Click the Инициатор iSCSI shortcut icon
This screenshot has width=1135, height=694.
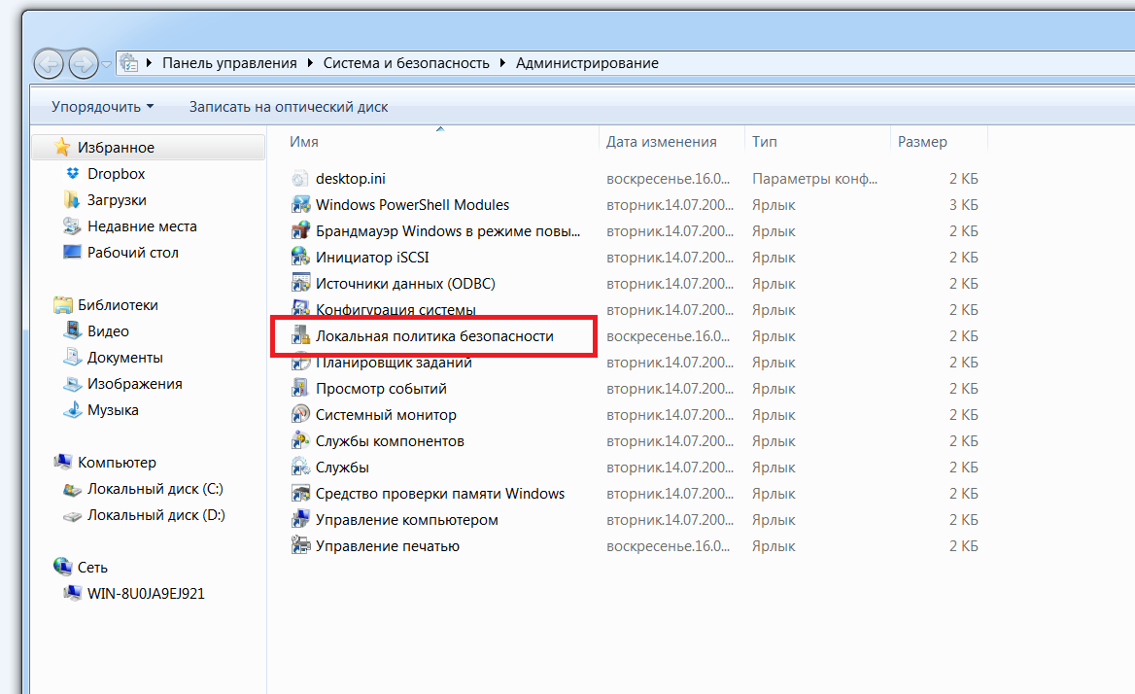tap(300, 257)
